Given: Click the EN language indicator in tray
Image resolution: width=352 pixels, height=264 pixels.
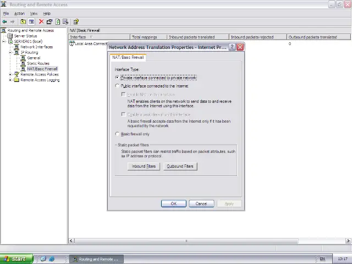Looking at the screenshot, I should (x=322, y=259).
